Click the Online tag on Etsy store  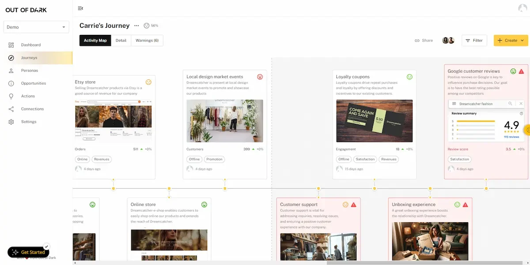pos(82,159)
